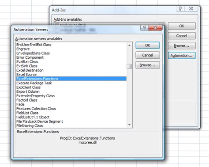Viewport: 209px width, 167px height.
Task: Select EndUserShellExt Class in list
Action: click(x=71, y=45)
